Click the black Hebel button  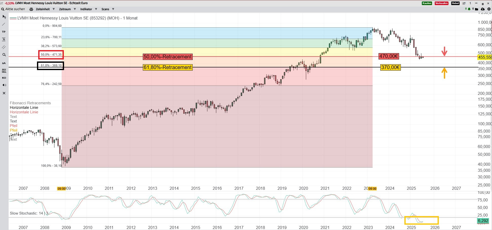(455, 3)
